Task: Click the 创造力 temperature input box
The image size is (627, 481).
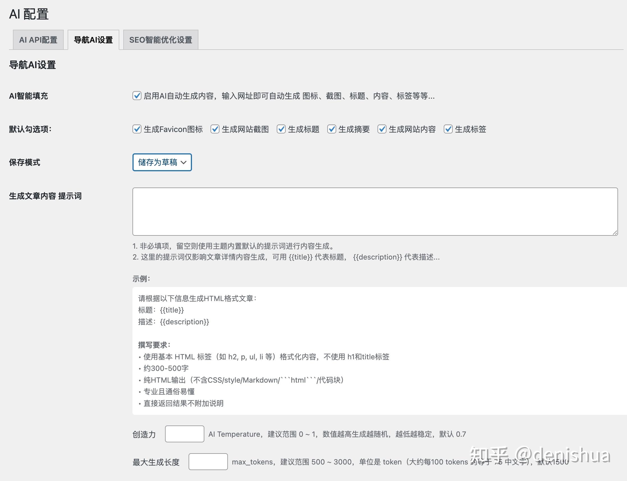Action: (x=184, y=434)
